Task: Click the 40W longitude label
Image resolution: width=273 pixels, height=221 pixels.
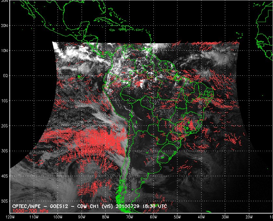Action: (201, 217)
